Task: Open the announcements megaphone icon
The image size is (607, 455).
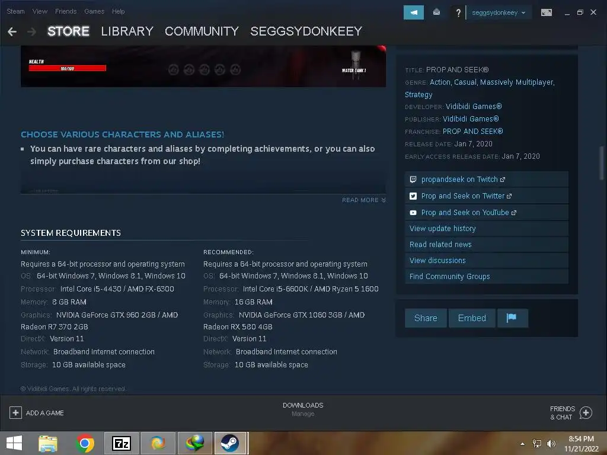Action: [413, 12]
